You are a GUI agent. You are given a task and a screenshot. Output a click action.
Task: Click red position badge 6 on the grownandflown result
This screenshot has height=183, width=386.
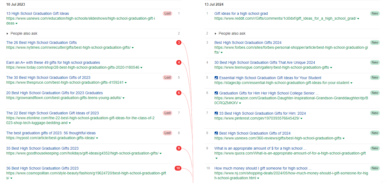(x=178, y=93)
